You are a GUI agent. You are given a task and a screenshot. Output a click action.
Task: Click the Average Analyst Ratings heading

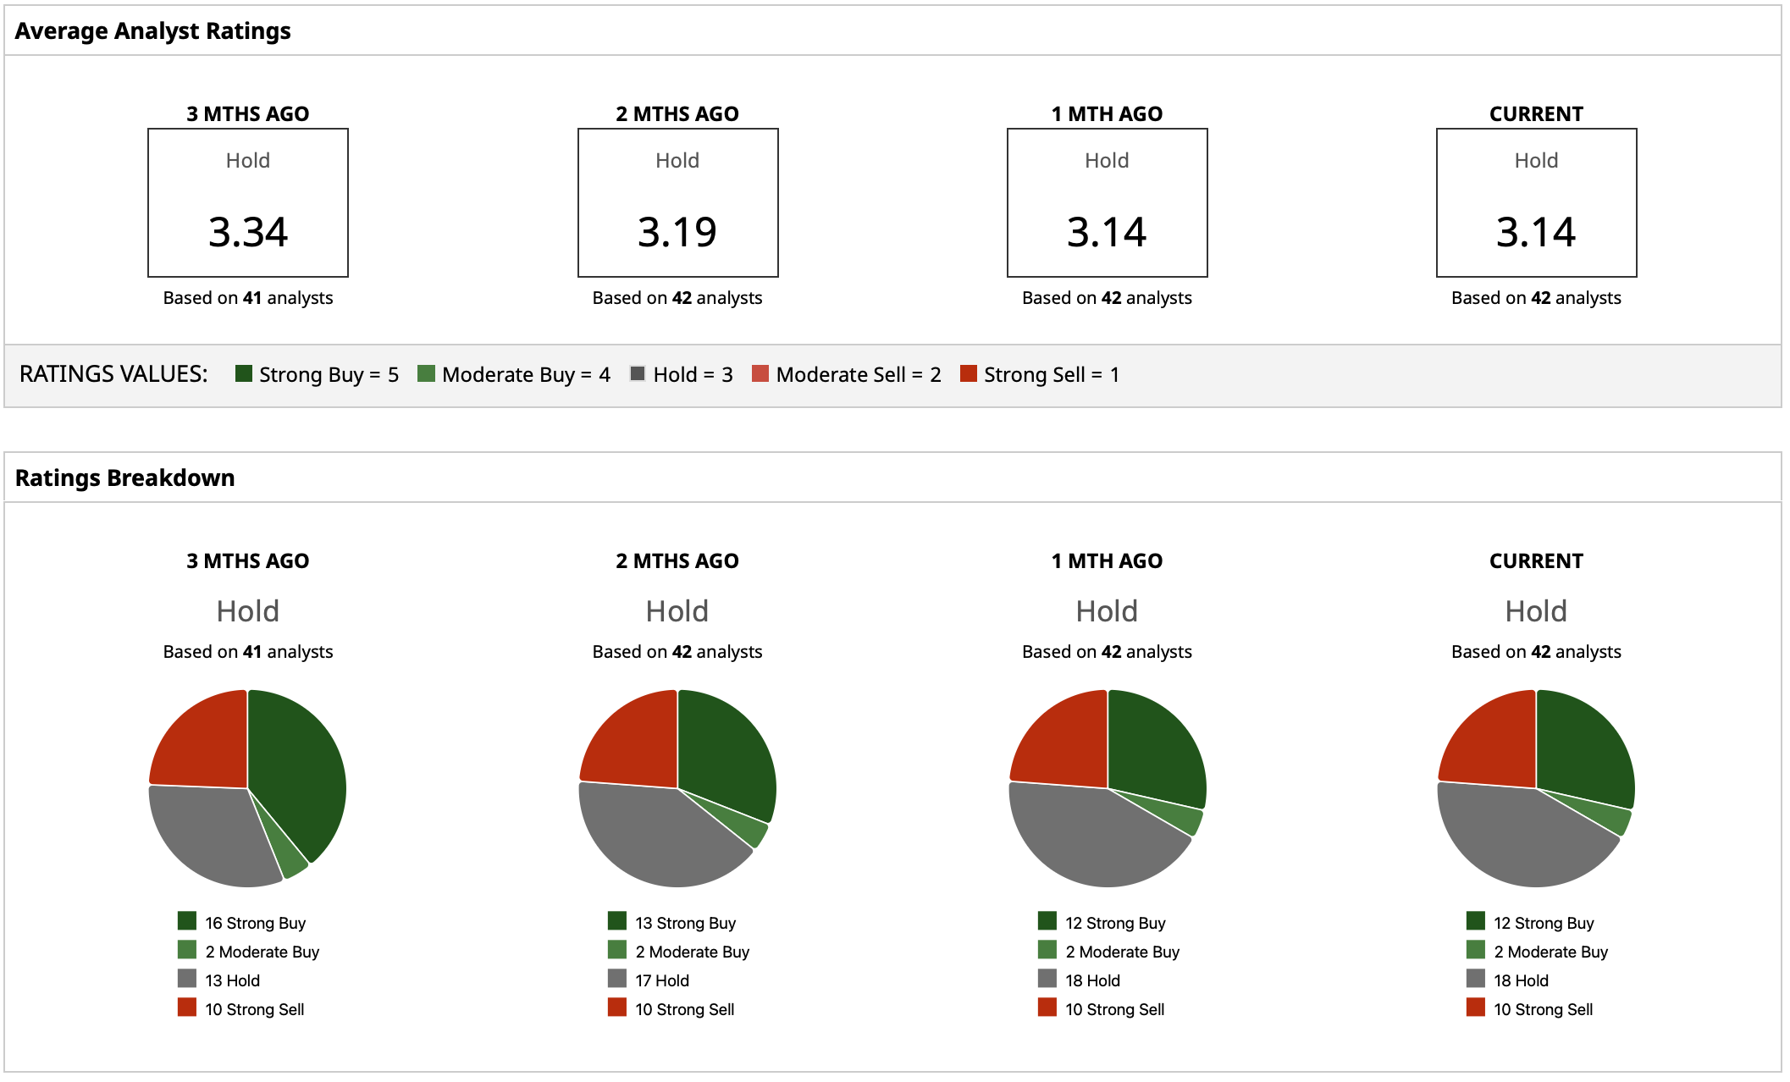[152, 31]
